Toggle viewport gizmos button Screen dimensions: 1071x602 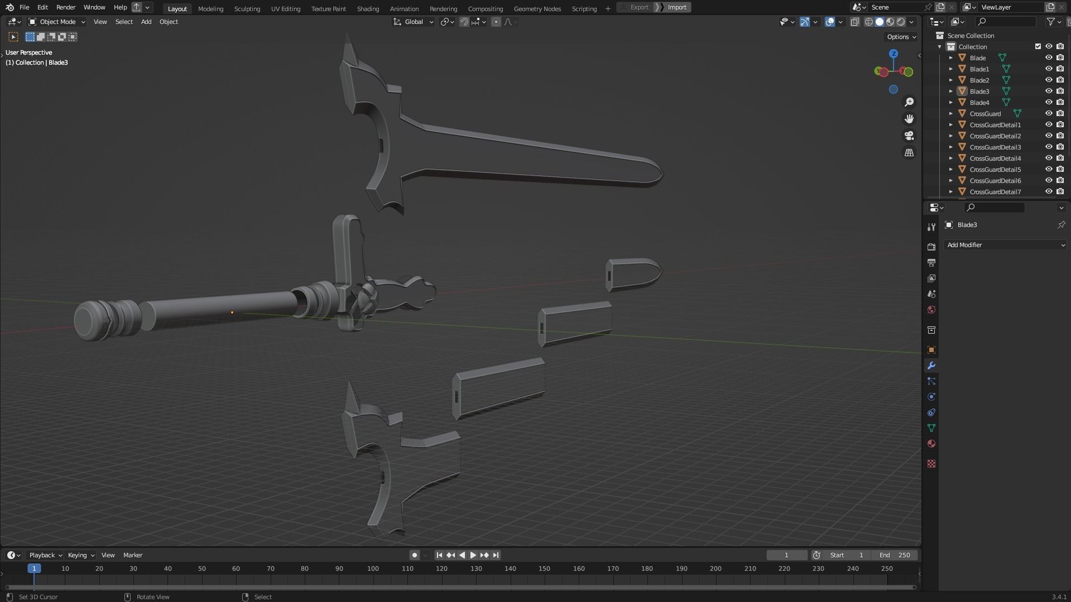tap(804, 22)
